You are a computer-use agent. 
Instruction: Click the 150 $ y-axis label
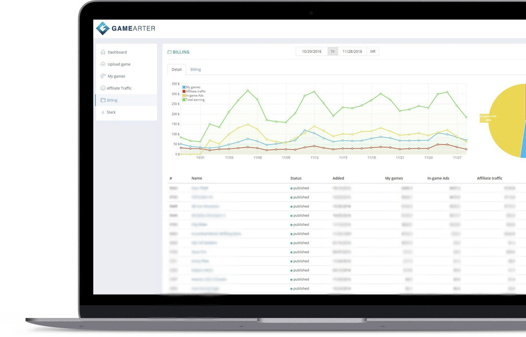pos(175,124)
